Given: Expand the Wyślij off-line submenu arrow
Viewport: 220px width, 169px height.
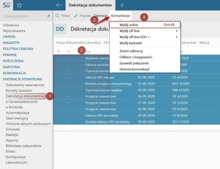Looking at the screenshot, I should (177, 31).
